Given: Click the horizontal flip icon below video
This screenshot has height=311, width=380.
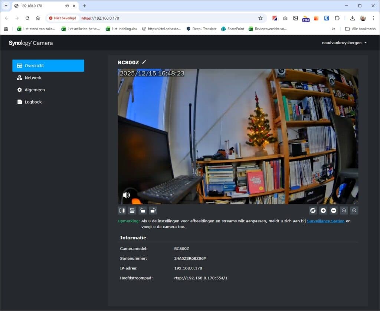Looking at the screenshot, I should (x=122, y=211).
